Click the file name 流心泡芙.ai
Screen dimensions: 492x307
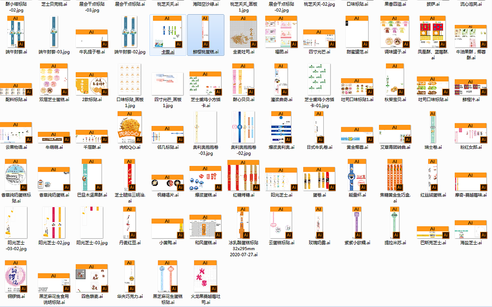(470, 4)
